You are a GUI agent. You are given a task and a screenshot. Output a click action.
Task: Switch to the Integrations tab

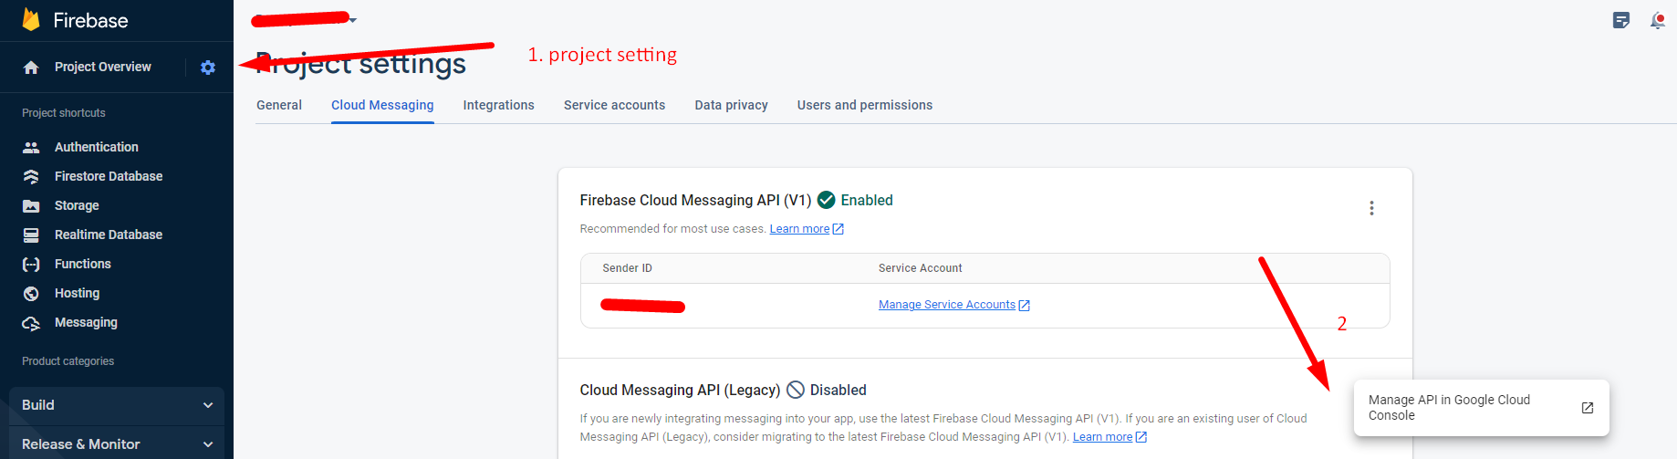click(x=499, y=105)
